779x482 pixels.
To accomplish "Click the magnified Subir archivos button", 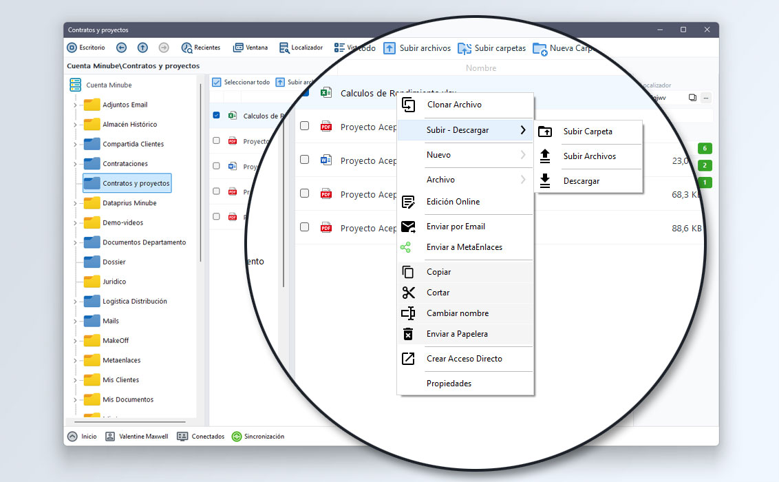I will tap(417, 48).
